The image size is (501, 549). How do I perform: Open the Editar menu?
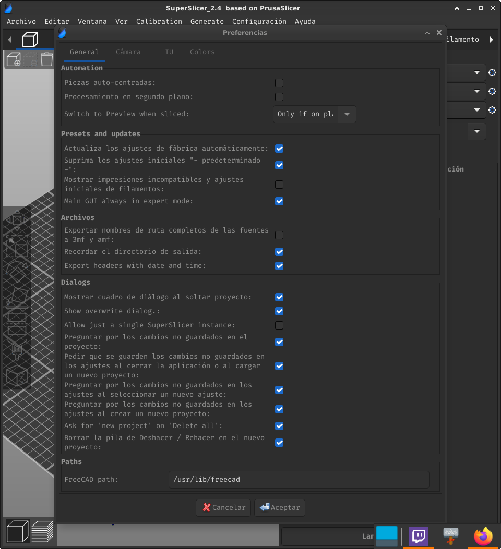pos(57,22)
